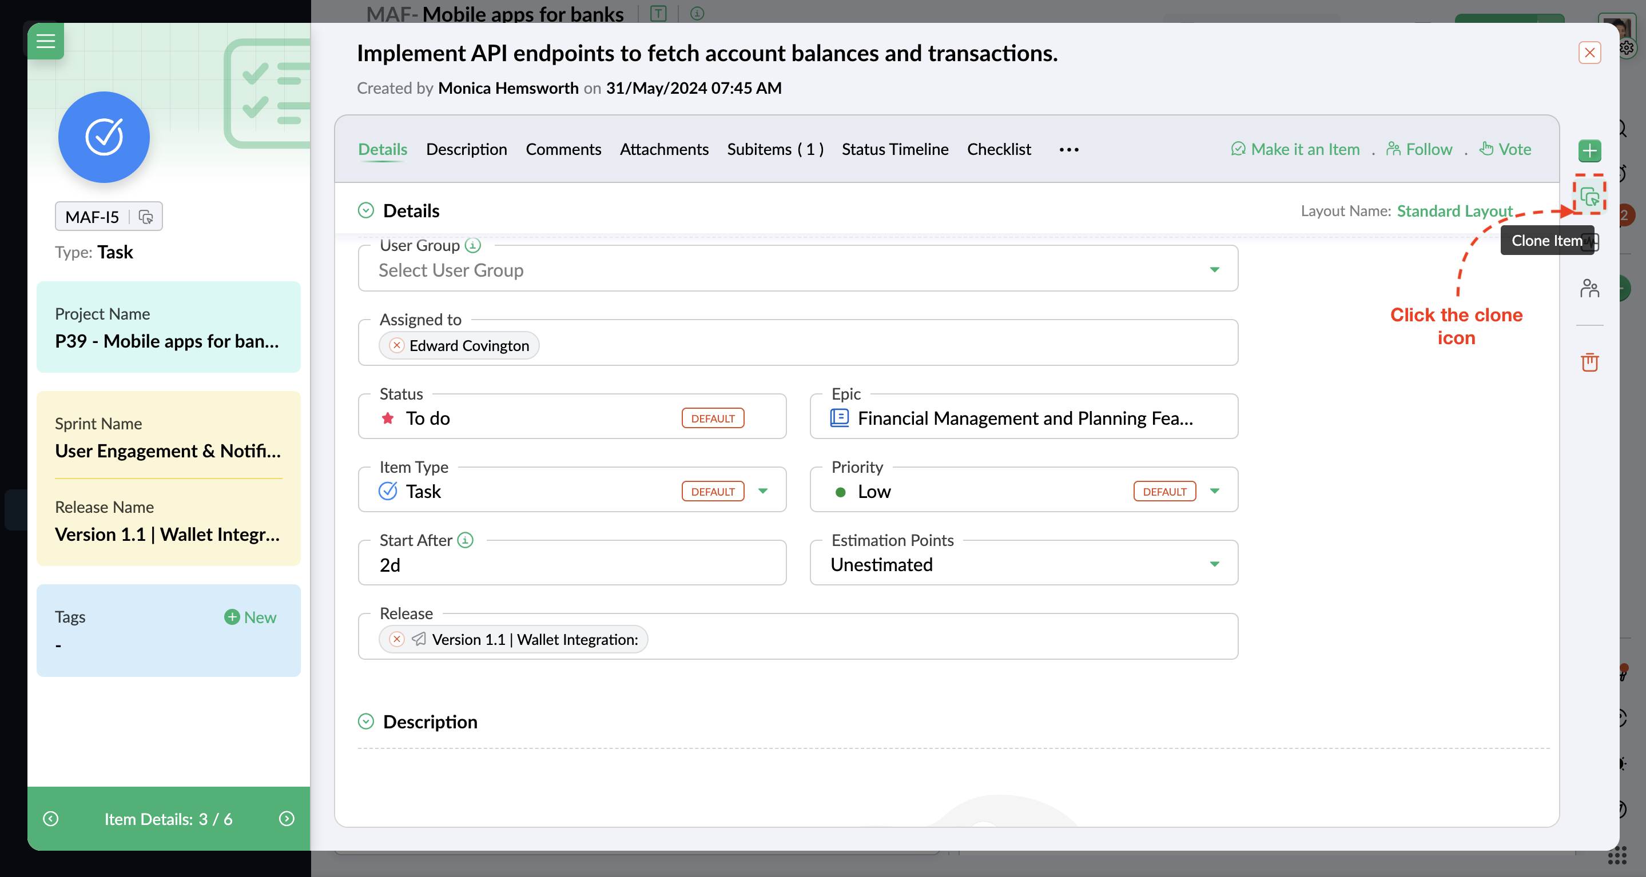The width and height of the screenshot is (1646, 877).
Task: Delete item with the trash icon
Action: tap(1589, 362)
